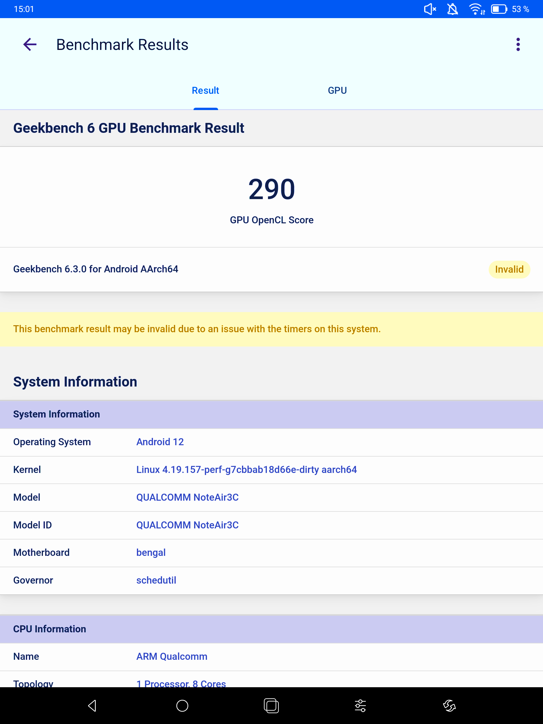This screenshot has height=724, width=543.
Task: Tap the schedutil governor value
Action: click(x=156, y=580)
